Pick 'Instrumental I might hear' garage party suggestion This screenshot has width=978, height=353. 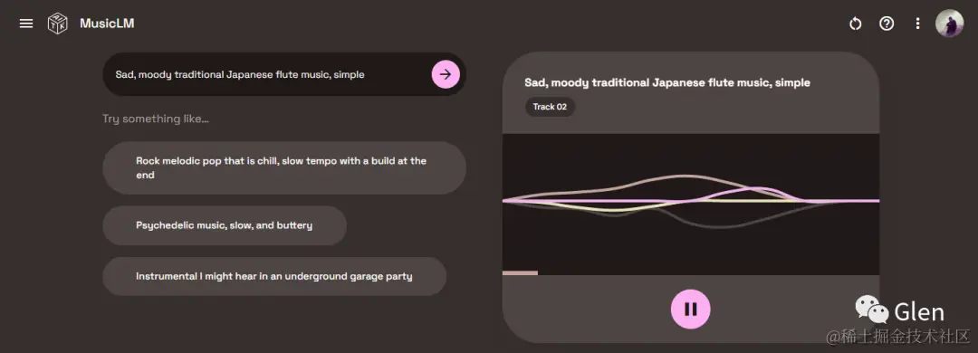[274, 276]
